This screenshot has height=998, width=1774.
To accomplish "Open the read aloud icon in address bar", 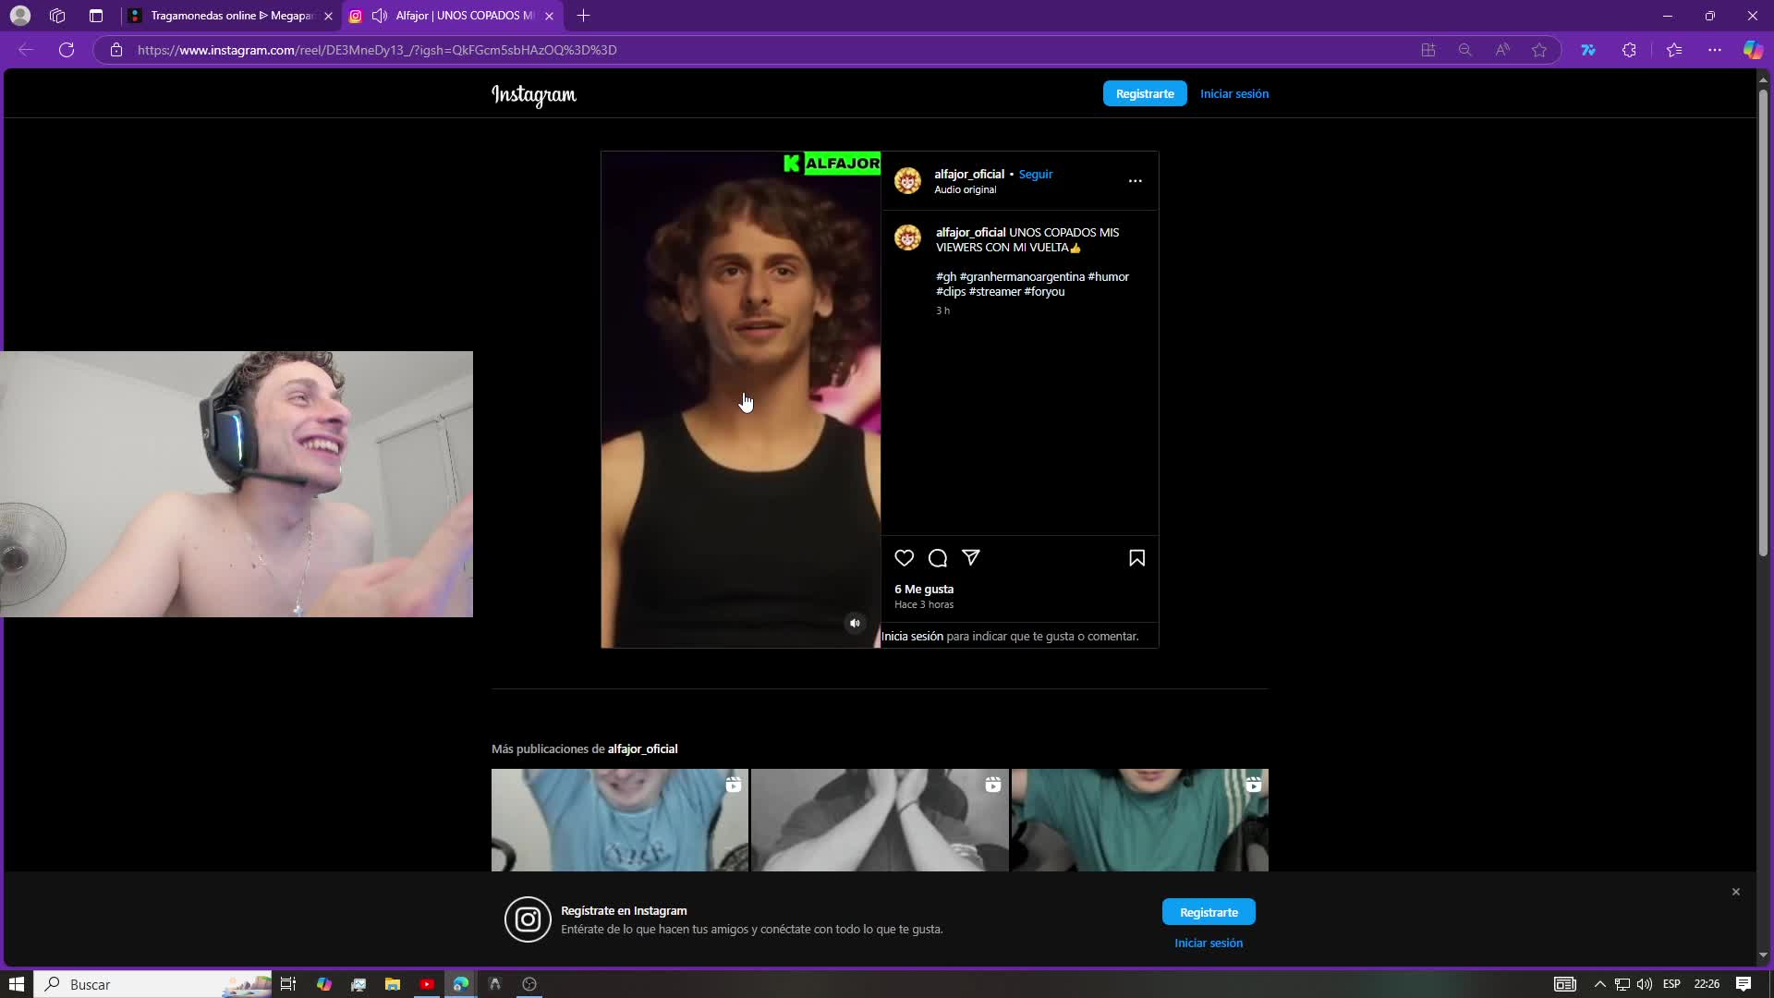I will tap(1501, 50).
